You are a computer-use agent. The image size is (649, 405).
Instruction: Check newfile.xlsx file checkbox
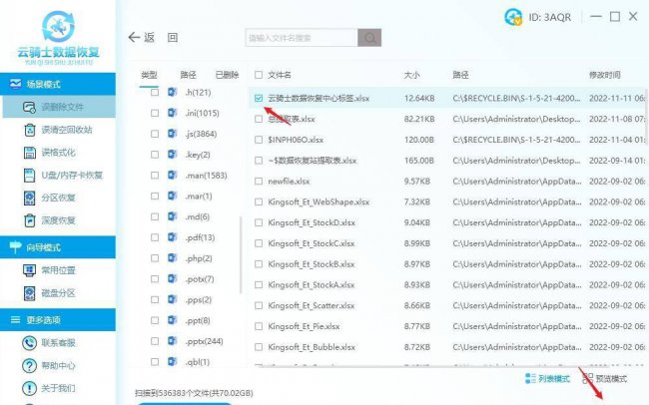click(259, 182)
